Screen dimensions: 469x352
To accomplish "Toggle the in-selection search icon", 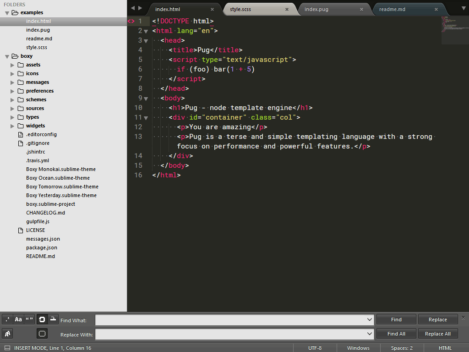I will click(53, 319).
